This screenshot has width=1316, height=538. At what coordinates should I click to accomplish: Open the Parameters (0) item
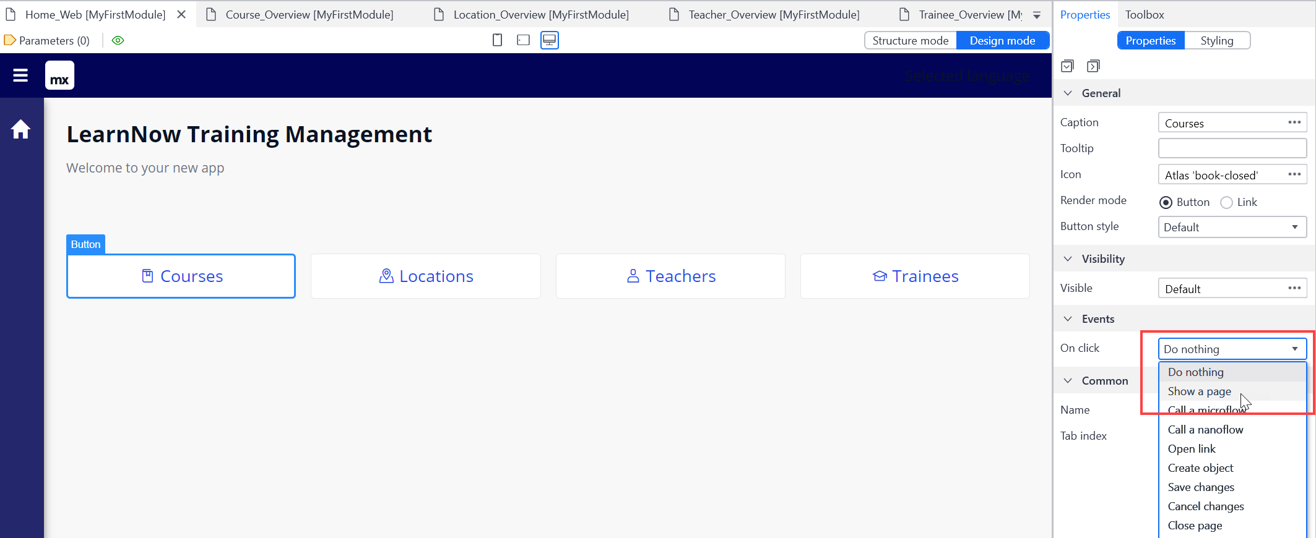pyautogui.click(x=47, y=40)
